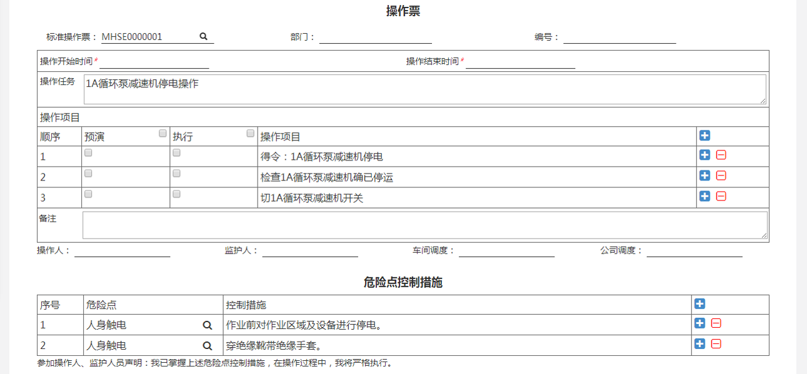The width and height of the screenshot is (807, 374).
Task: Remove row 得令：1A循环泵减速机停电 with minus icon
Action: [721, 155]
